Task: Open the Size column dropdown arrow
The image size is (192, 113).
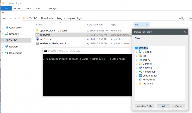Action: (x=148, y=25)
